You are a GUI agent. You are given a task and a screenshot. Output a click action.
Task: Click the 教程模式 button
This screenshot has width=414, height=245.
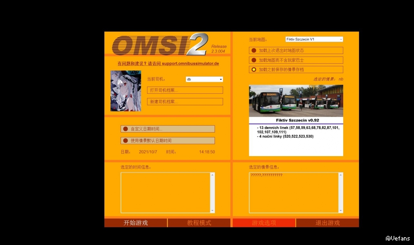199,223
